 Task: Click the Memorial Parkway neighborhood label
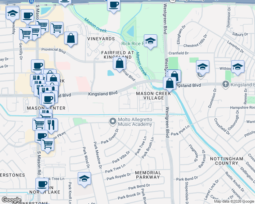pyautogui.click(x=148, y=175)
